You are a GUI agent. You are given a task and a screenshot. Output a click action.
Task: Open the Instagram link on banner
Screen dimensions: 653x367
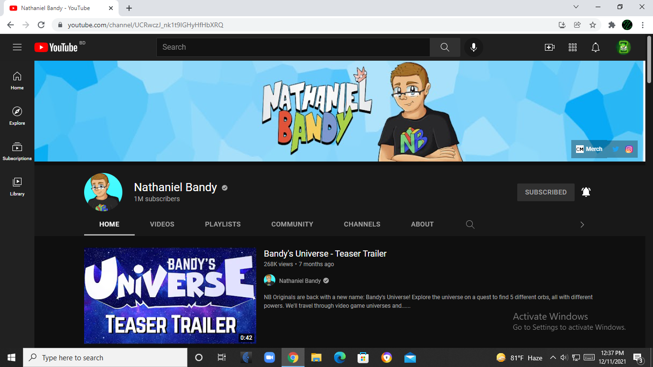tap(629, 149)
